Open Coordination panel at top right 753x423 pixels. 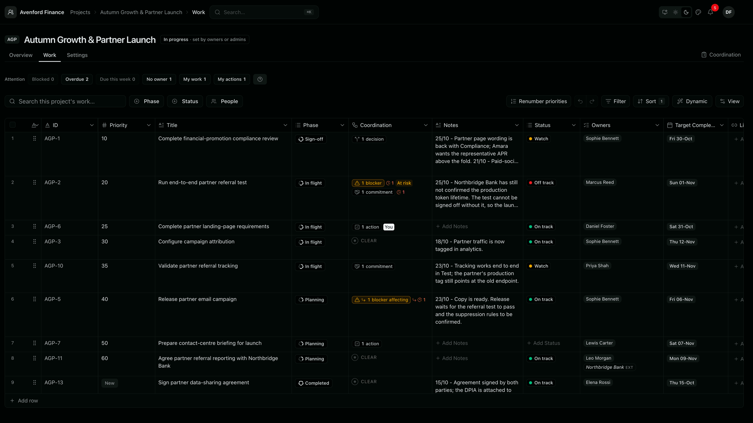[x=721, y=55]
